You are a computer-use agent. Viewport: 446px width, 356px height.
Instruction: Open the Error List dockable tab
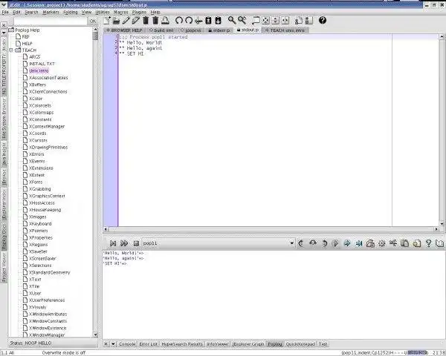[x=149, y=344]
